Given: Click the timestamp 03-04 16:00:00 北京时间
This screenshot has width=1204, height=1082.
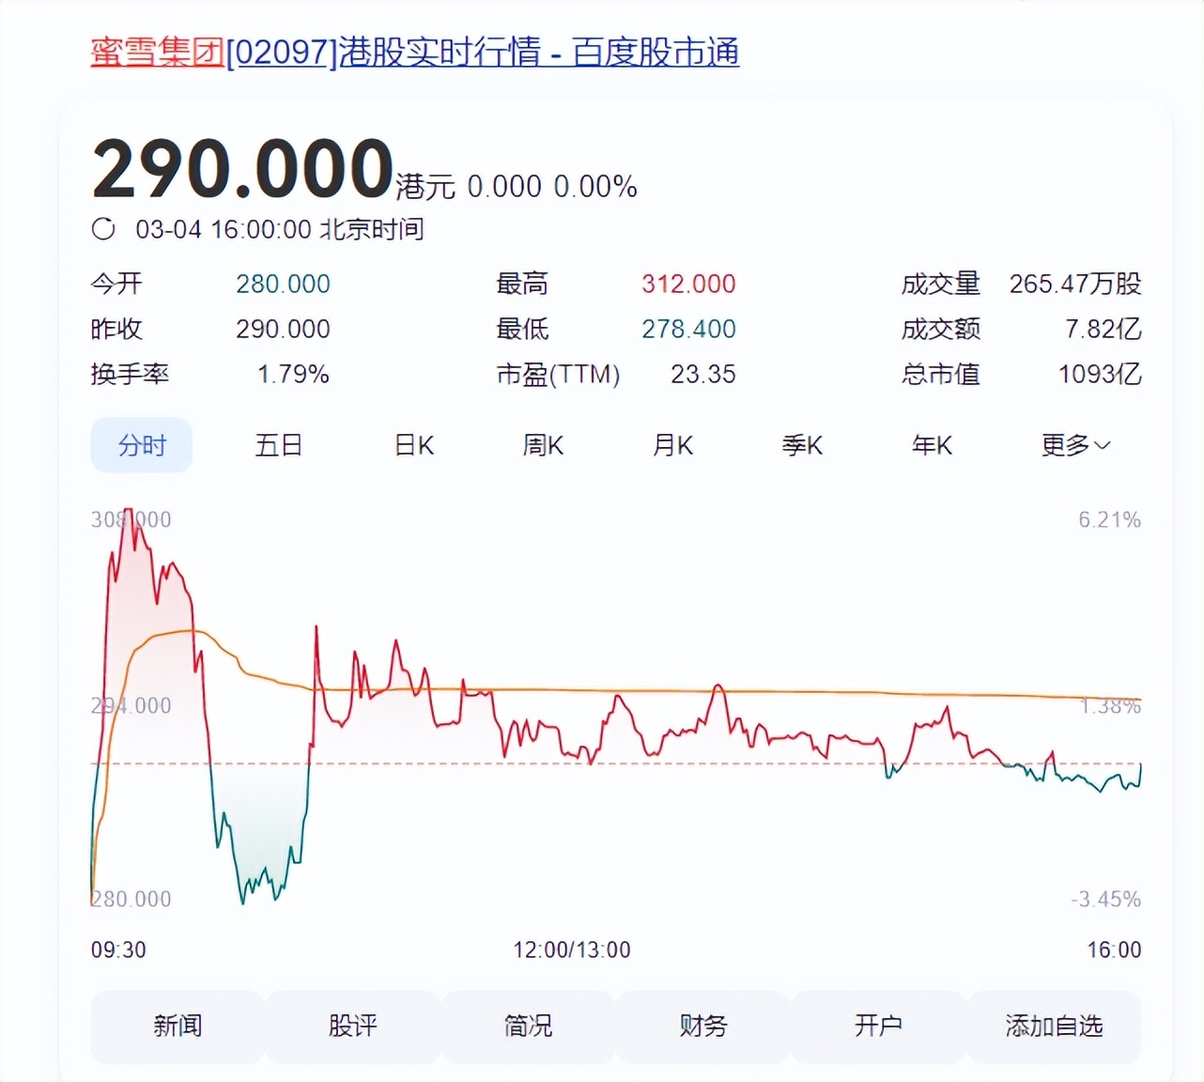Looking at the screenshot, I should (280, 229).
